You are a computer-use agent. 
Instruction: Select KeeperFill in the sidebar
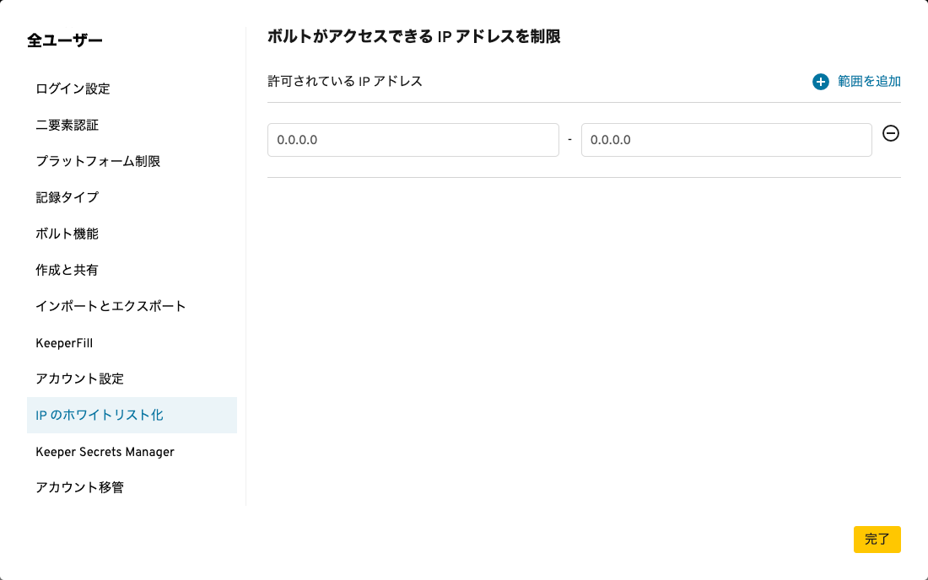click(x=64, y=343)
